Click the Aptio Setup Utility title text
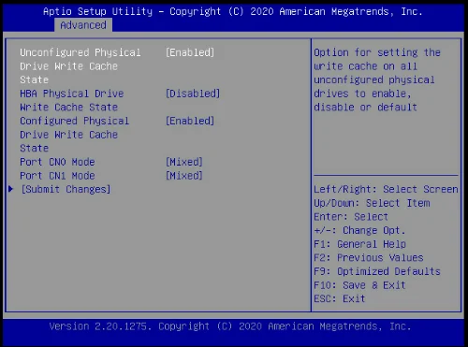468x347 pixels. pyautogui.click(x=233, y=11)
